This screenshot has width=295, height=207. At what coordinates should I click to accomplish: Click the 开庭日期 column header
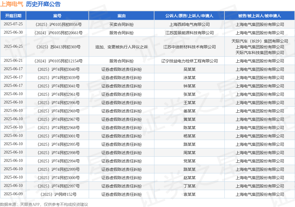(13, 16)
